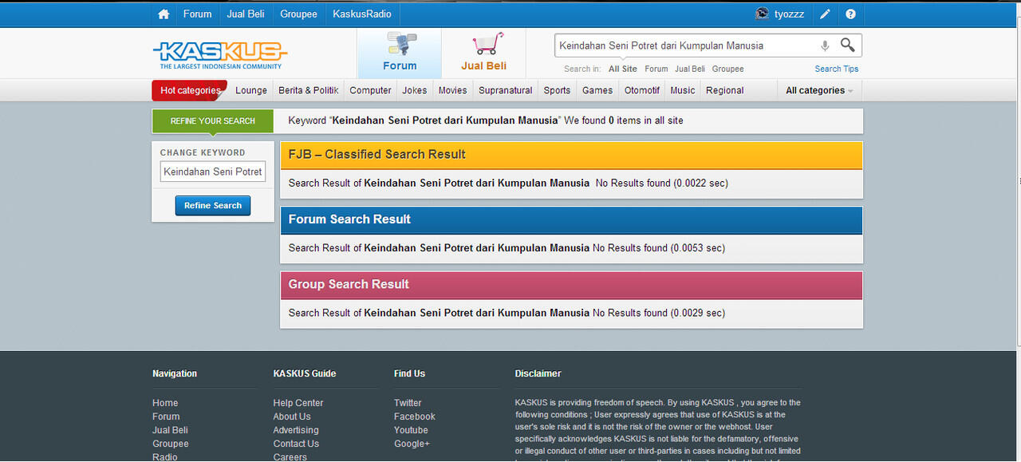Open tyozzz username menu
Viewport: 1021px width, 462px height.
790,14
